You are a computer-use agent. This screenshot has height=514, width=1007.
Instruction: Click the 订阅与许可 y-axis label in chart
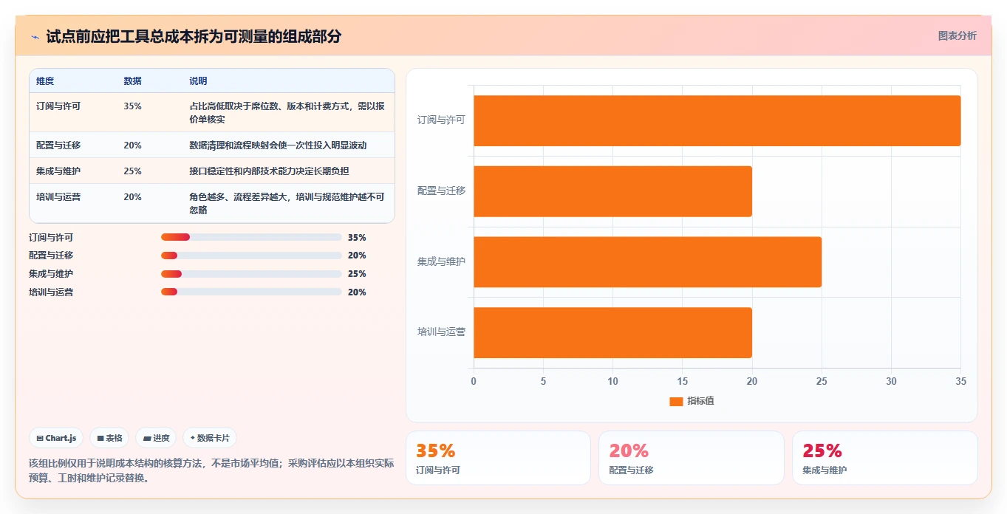tap(441, 120)
